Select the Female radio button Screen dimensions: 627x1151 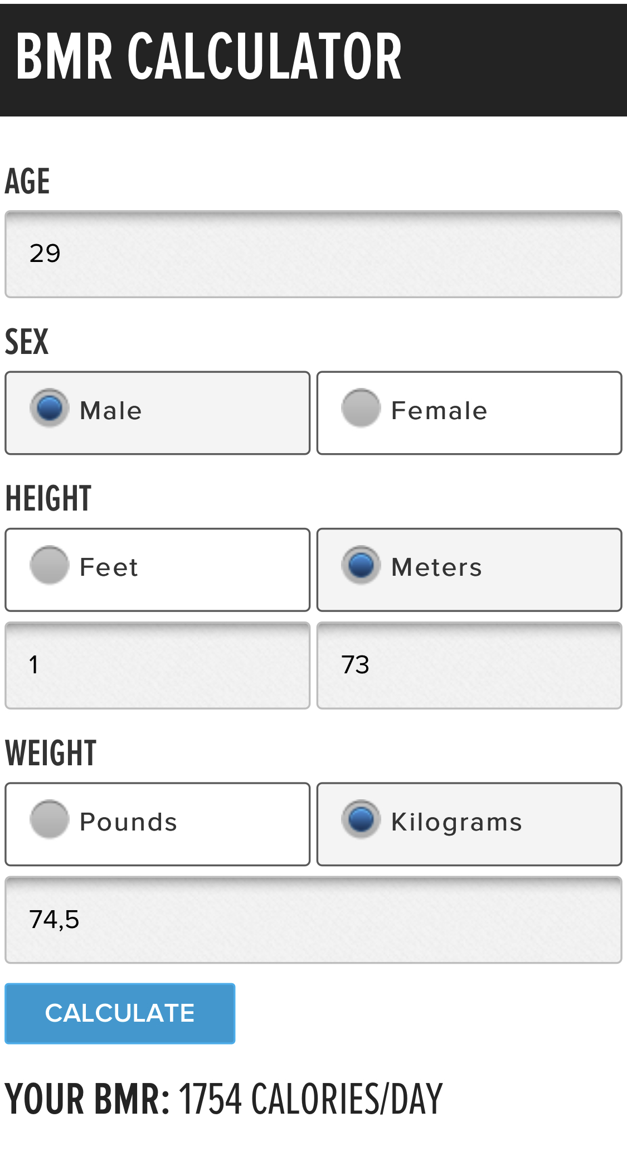[361, 408]
